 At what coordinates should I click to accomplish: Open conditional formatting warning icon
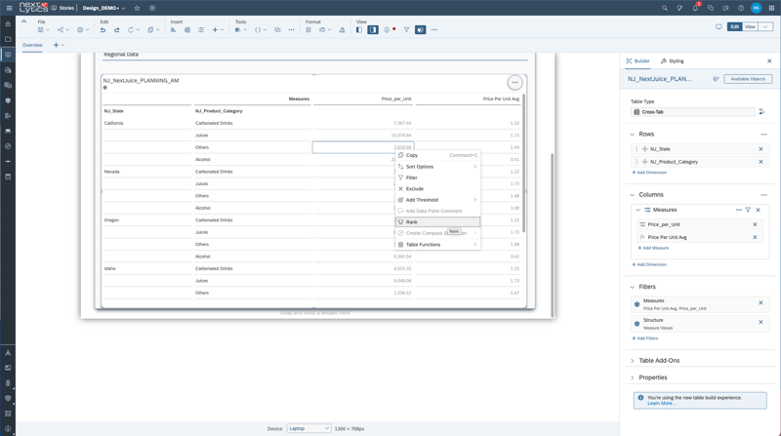tap(343, 30)
